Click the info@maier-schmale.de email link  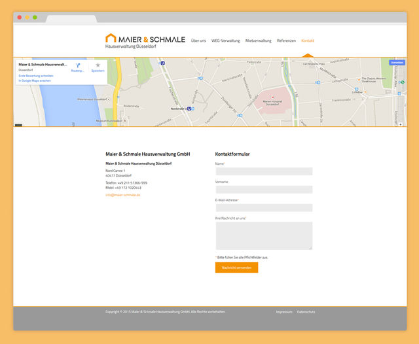coord(123,195)
